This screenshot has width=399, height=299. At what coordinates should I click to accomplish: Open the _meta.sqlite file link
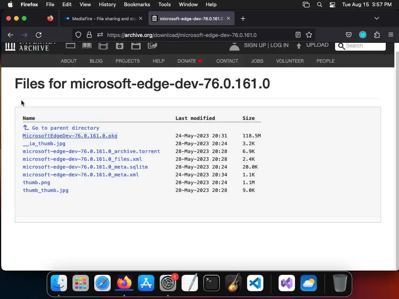coord(85,167)
